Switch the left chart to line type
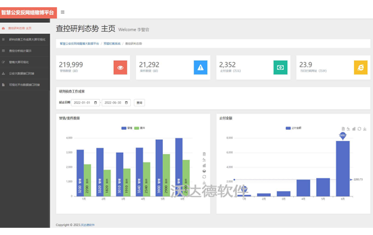 click(204, 160)
